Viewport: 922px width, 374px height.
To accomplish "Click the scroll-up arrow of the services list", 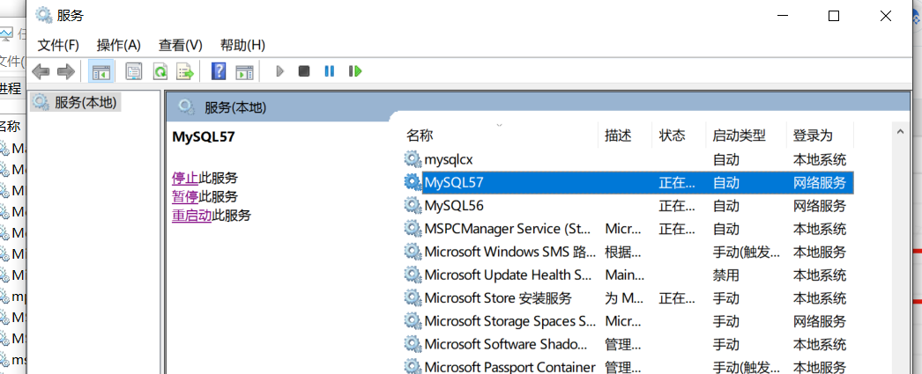I will click(x=900, y=133).
